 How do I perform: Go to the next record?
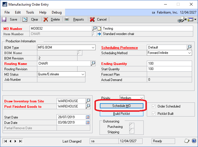pyautogui.click(x=15, y=141)
